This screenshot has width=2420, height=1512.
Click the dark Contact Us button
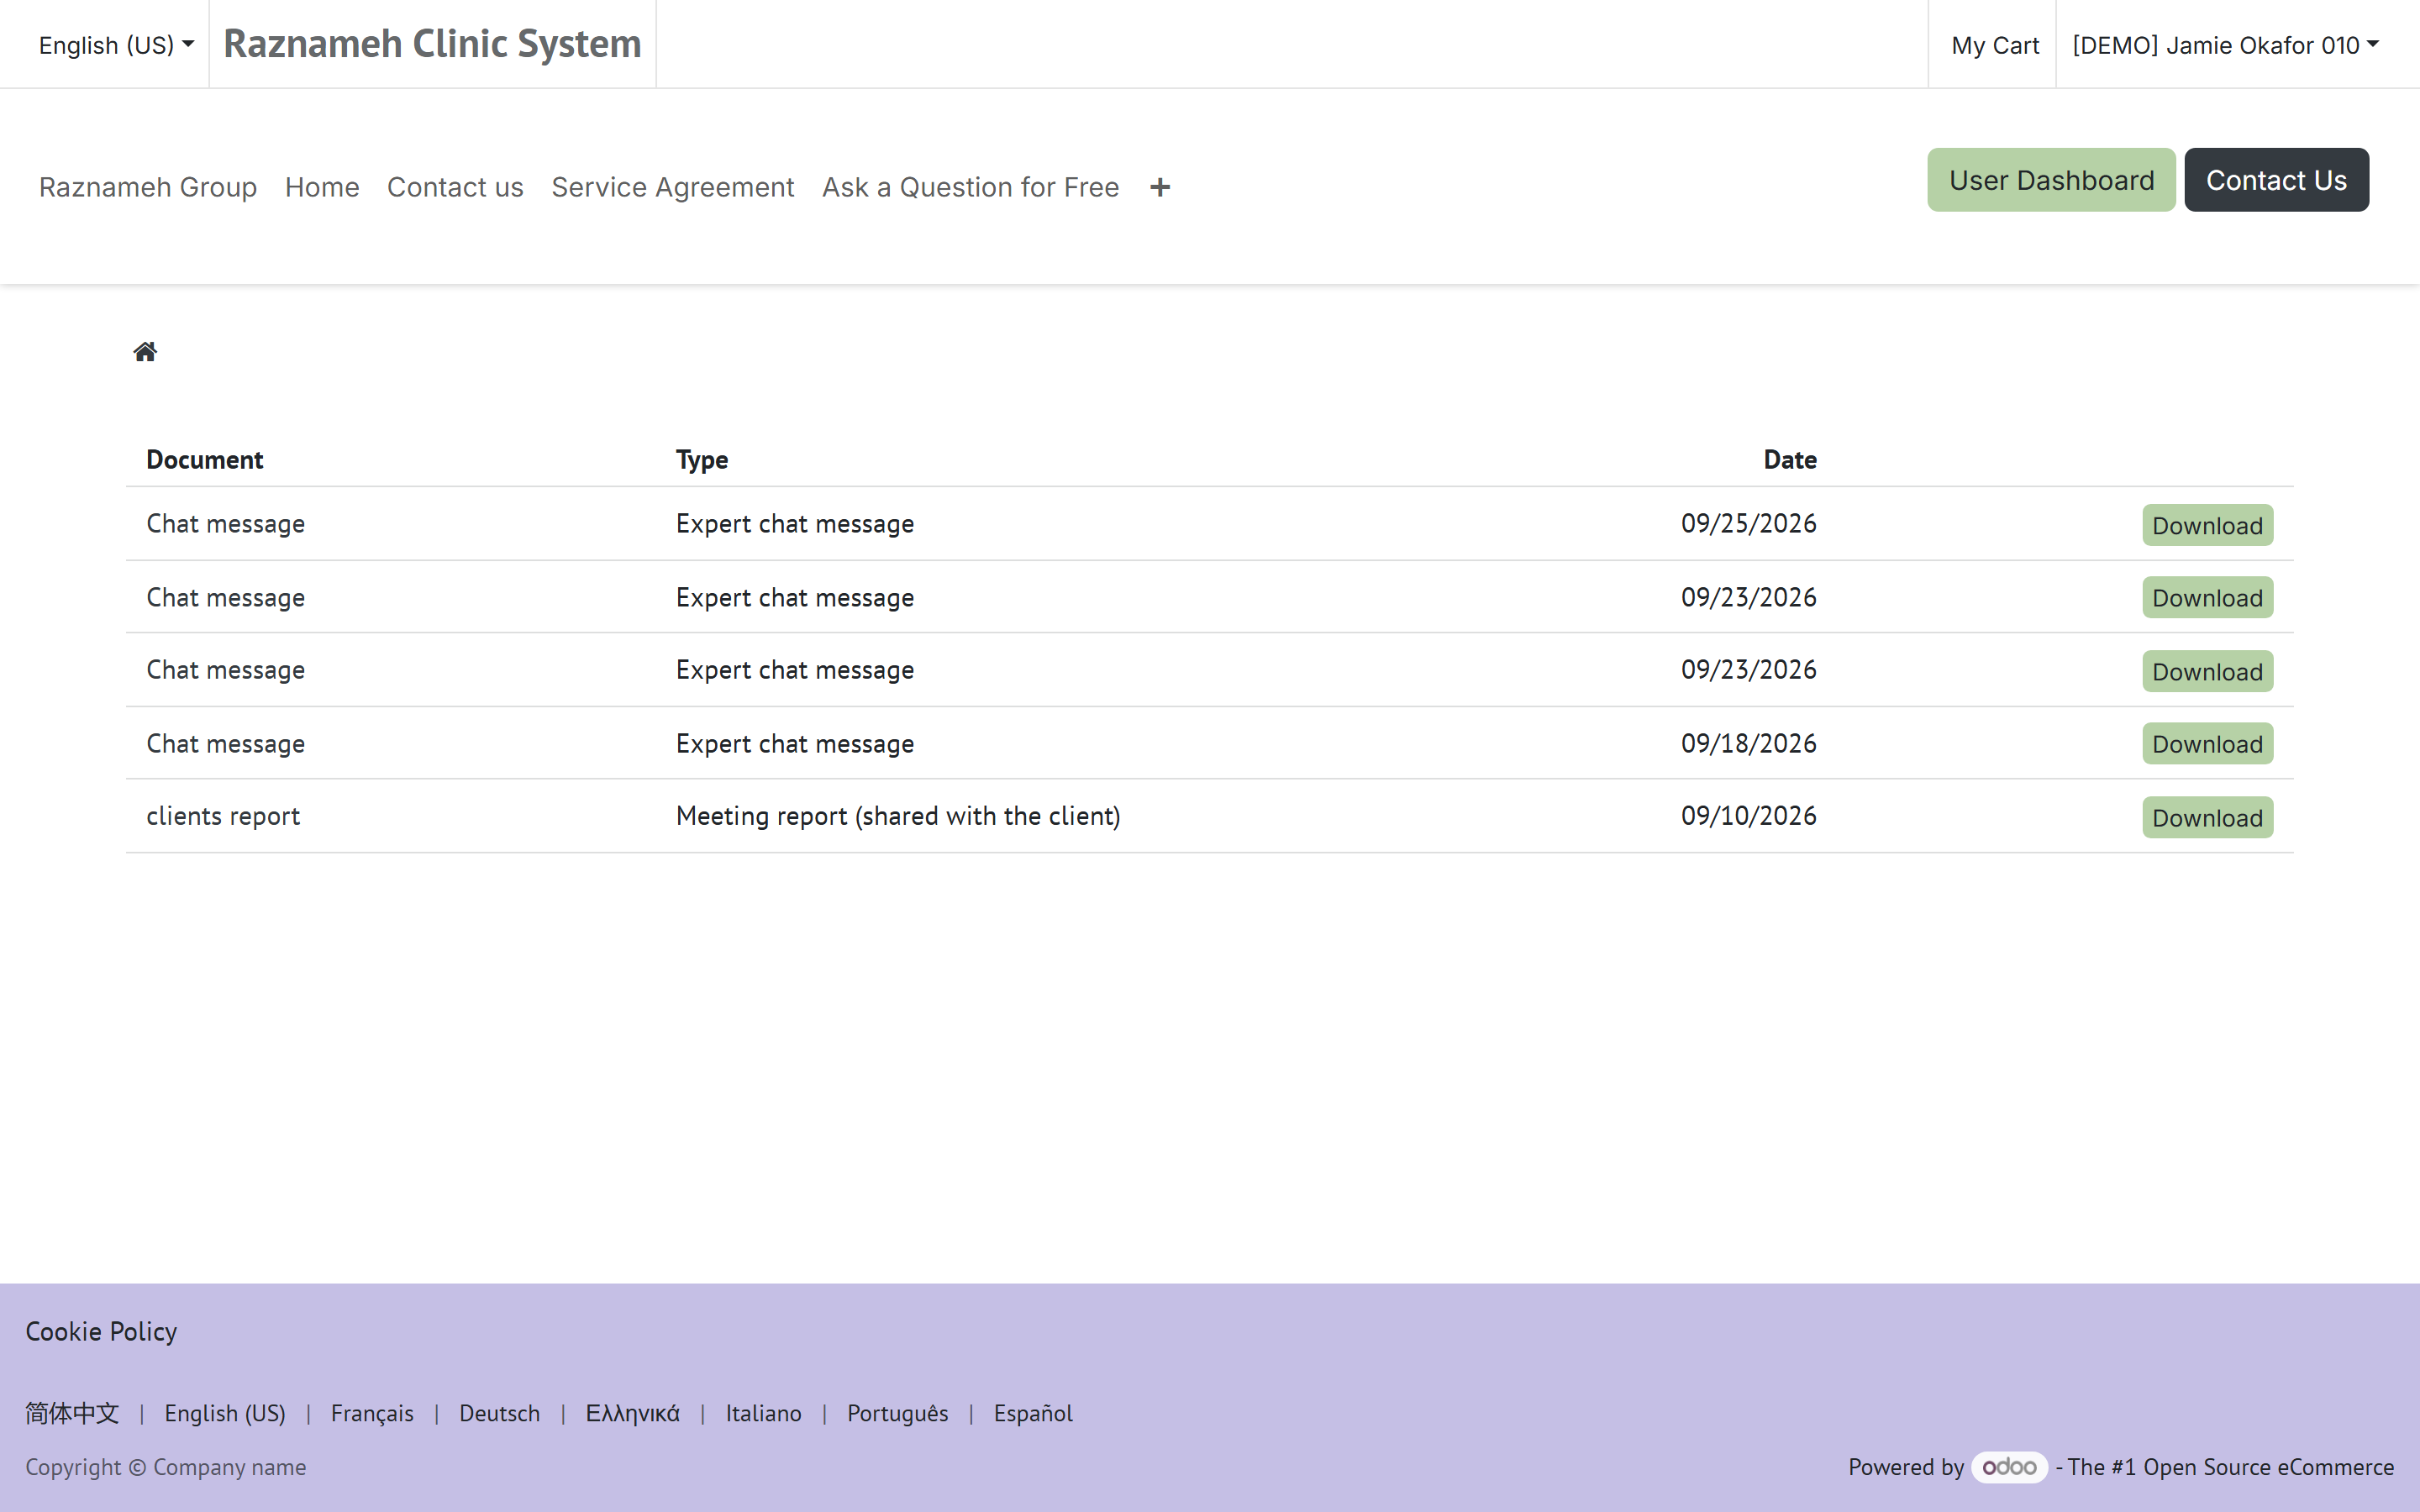(2276, 180)
